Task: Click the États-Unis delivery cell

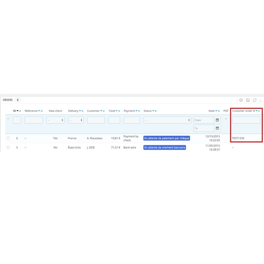Action: [74, 148]
